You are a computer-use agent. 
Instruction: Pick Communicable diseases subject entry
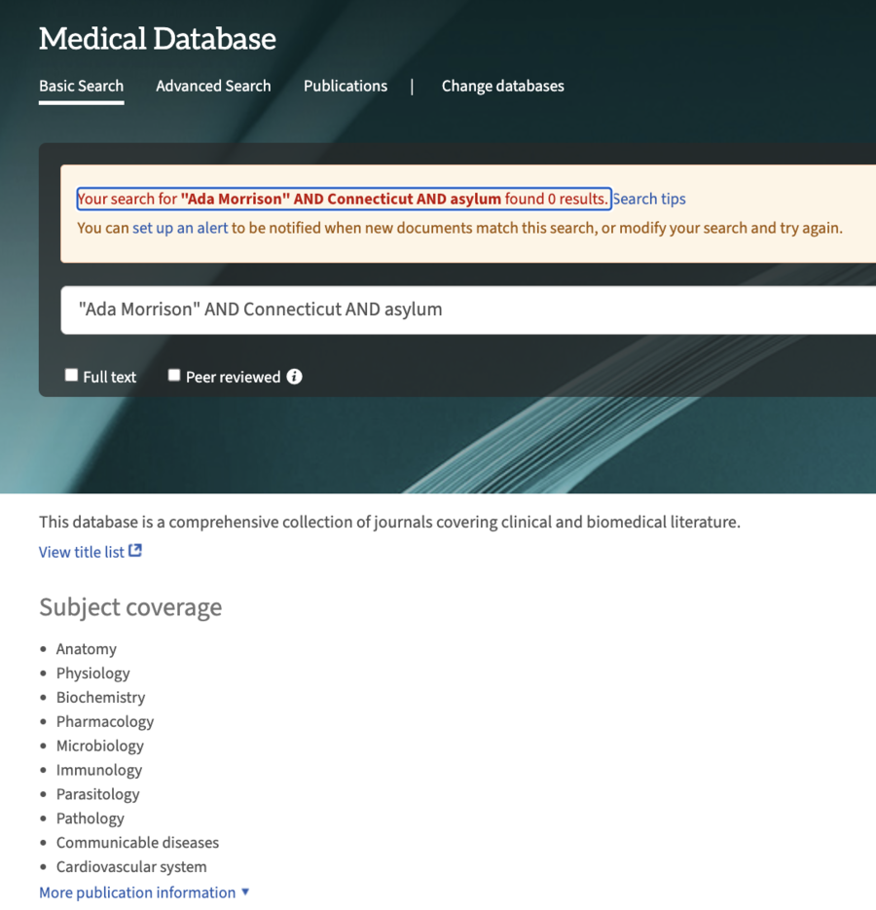coord(137,843)
